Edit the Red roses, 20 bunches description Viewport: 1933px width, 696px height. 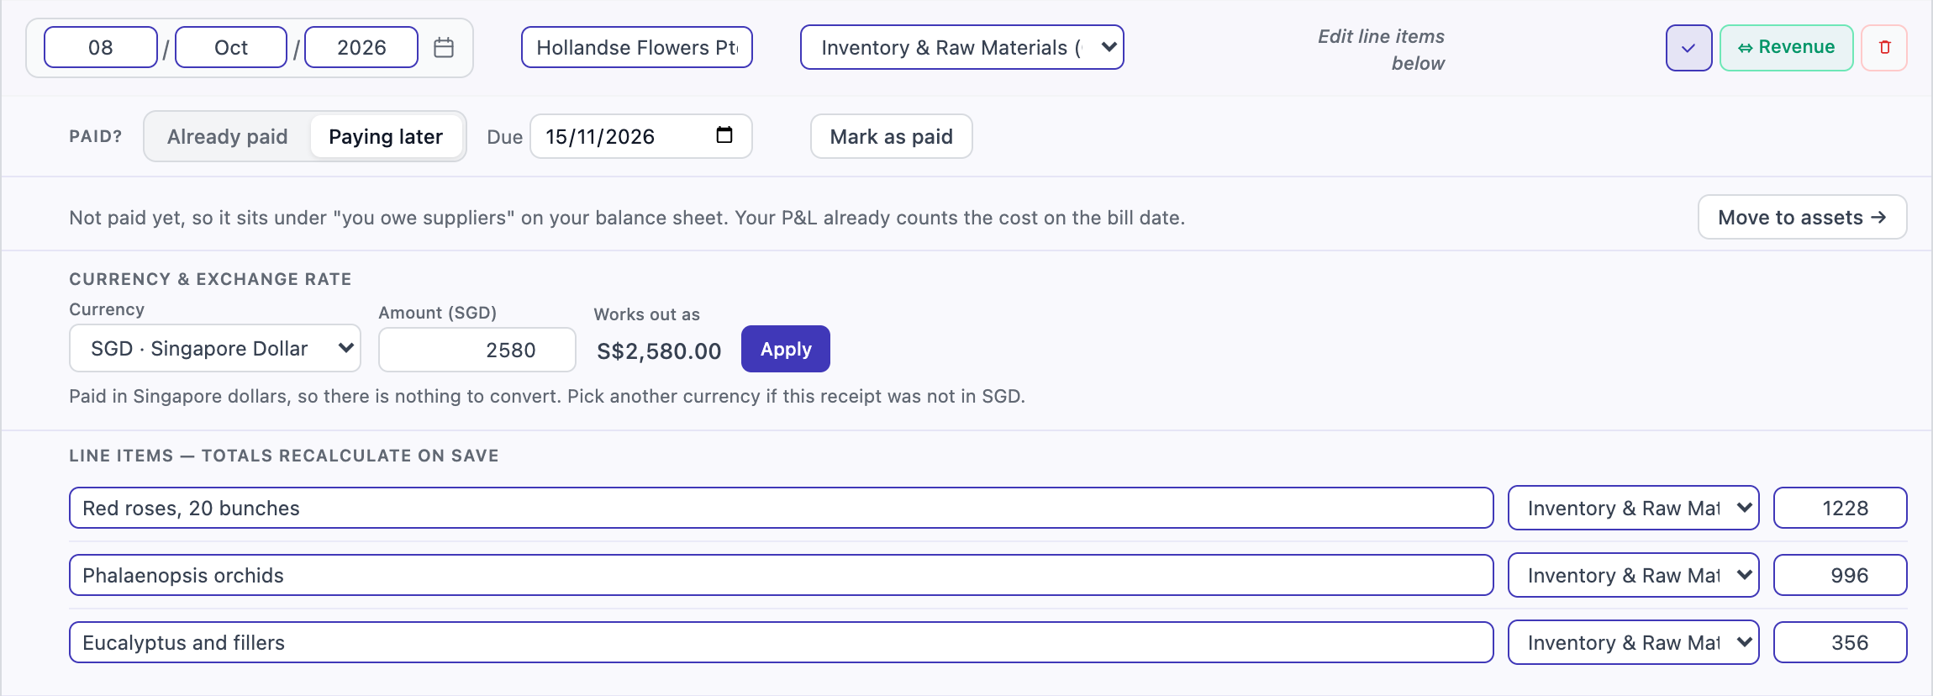(781, 508)
